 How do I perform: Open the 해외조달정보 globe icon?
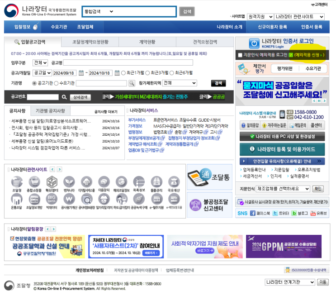[122, 182]
